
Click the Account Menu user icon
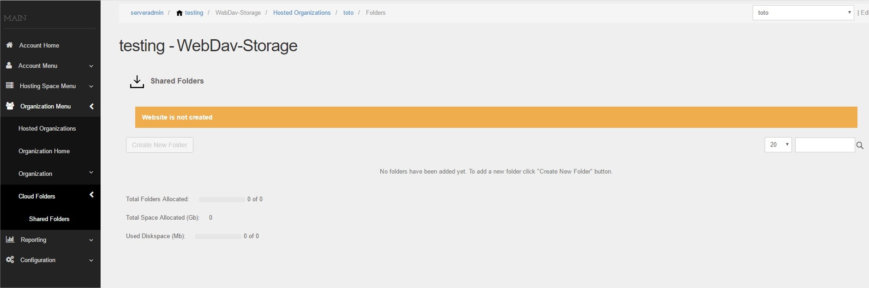pyautogui.click(x=9, y=66)
